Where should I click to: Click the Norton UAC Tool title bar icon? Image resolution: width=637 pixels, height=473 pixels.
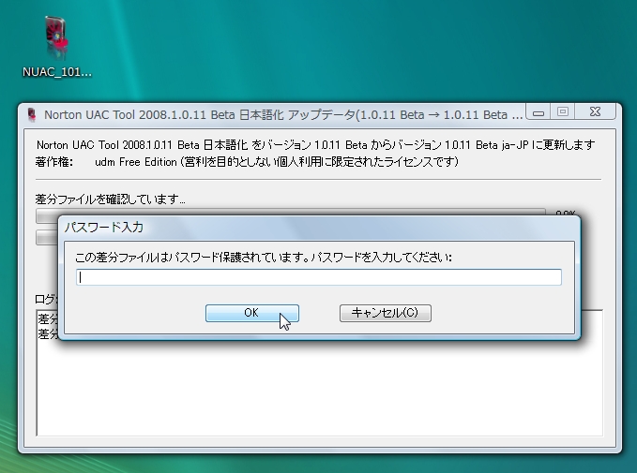[32, 115]
